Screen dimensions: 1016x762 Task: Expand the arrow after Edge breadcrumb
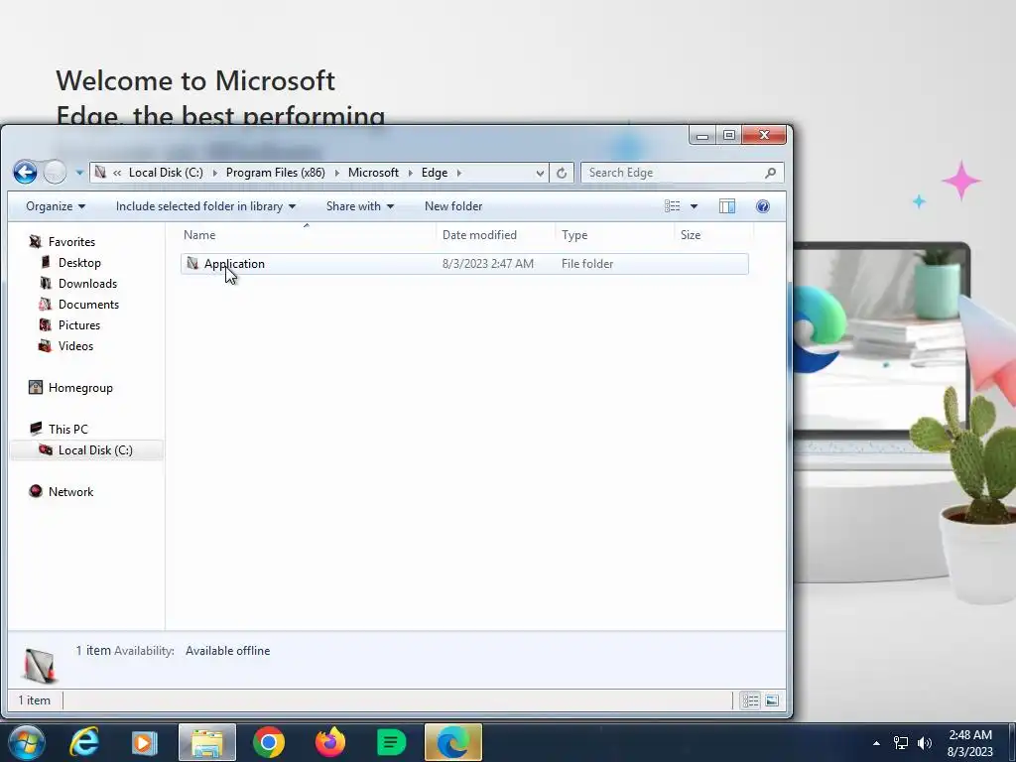[x=458, y=173]
